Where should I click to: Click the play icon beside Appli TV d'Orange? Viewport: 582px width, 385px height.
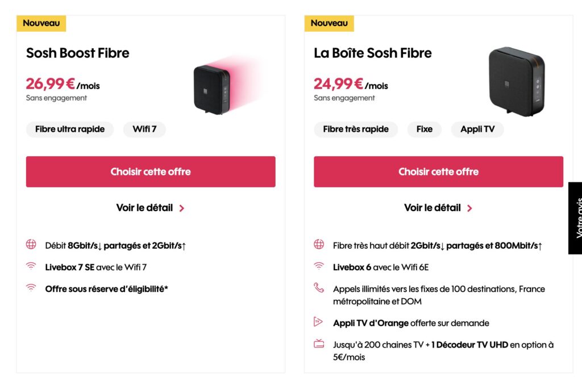pos(318,323)
